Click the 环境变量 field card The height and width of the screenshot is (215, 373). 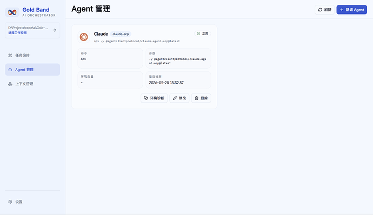tap(110, 80)
